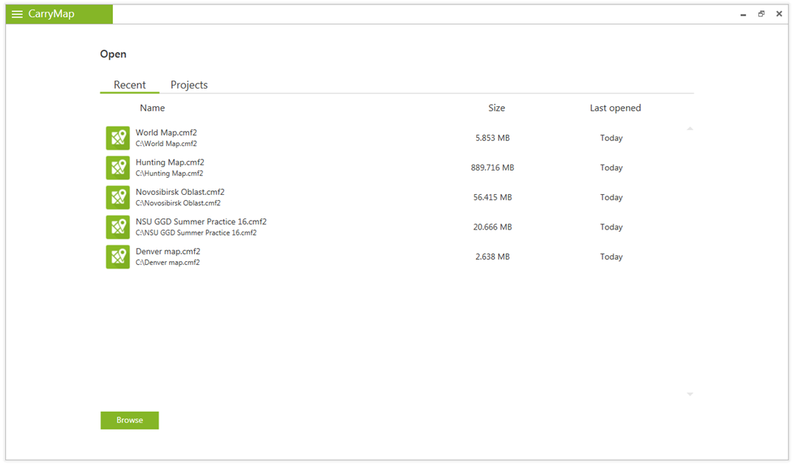Click the NSU GGD Summer Practice map icon
The image size is (796, 465).
(118, 227)
